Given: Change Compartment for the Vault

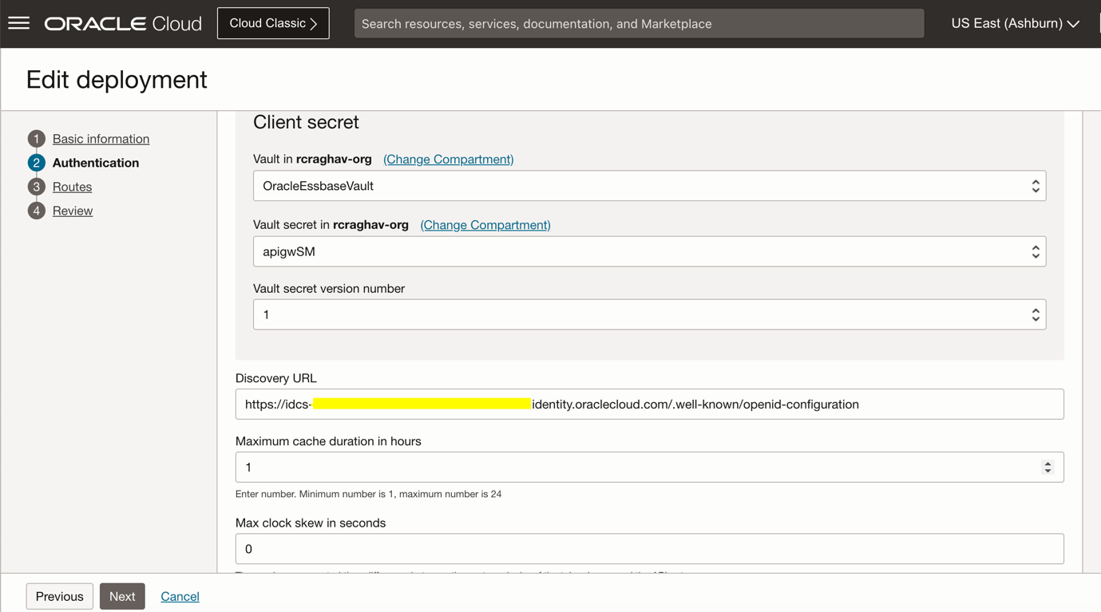Looking at the screenshot, I should (x=448, y=160).
